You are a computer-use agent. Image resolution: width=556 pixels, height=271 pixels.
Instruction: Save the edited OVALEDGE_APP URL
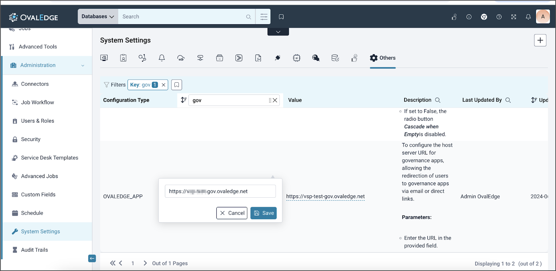[263, 213]
